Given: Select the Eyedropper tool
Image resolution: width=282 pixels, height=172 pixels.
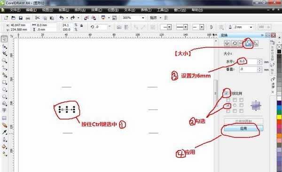Looking at the screenshot, I should pos(4,132).
